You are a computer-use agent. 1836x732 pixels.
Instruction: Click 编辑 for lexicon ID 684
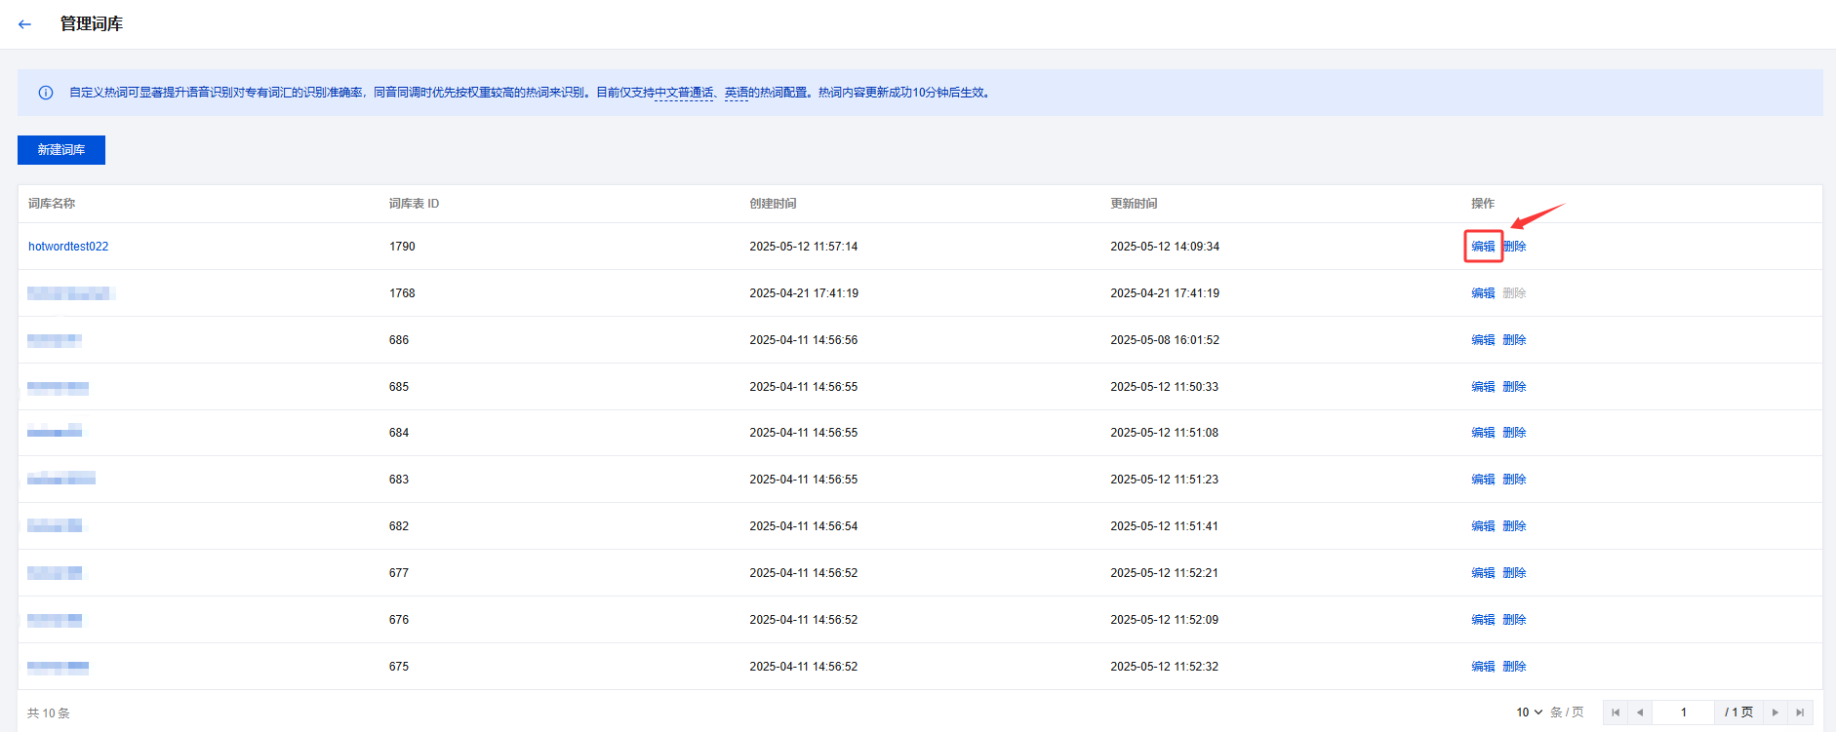(x=1483, y=433)
